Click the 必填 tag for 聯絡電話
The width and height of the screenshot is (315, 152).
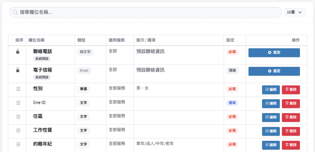232,52
